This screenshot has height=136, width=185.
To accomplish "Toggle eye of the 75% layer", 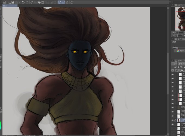I will coord(172,116).
